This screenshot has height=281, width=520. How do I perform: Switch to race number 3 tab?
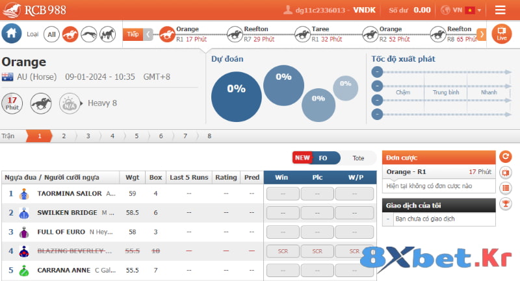pyautogui.click(x=88, y=136)
